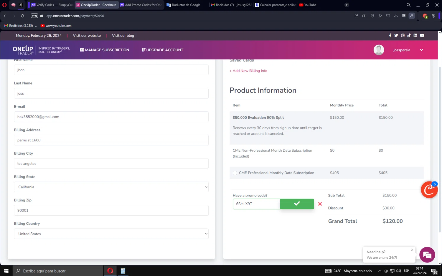Viewport: 442px width, 276px height.
Task: Apply promo code with green checkmark button
Action: 297,204
